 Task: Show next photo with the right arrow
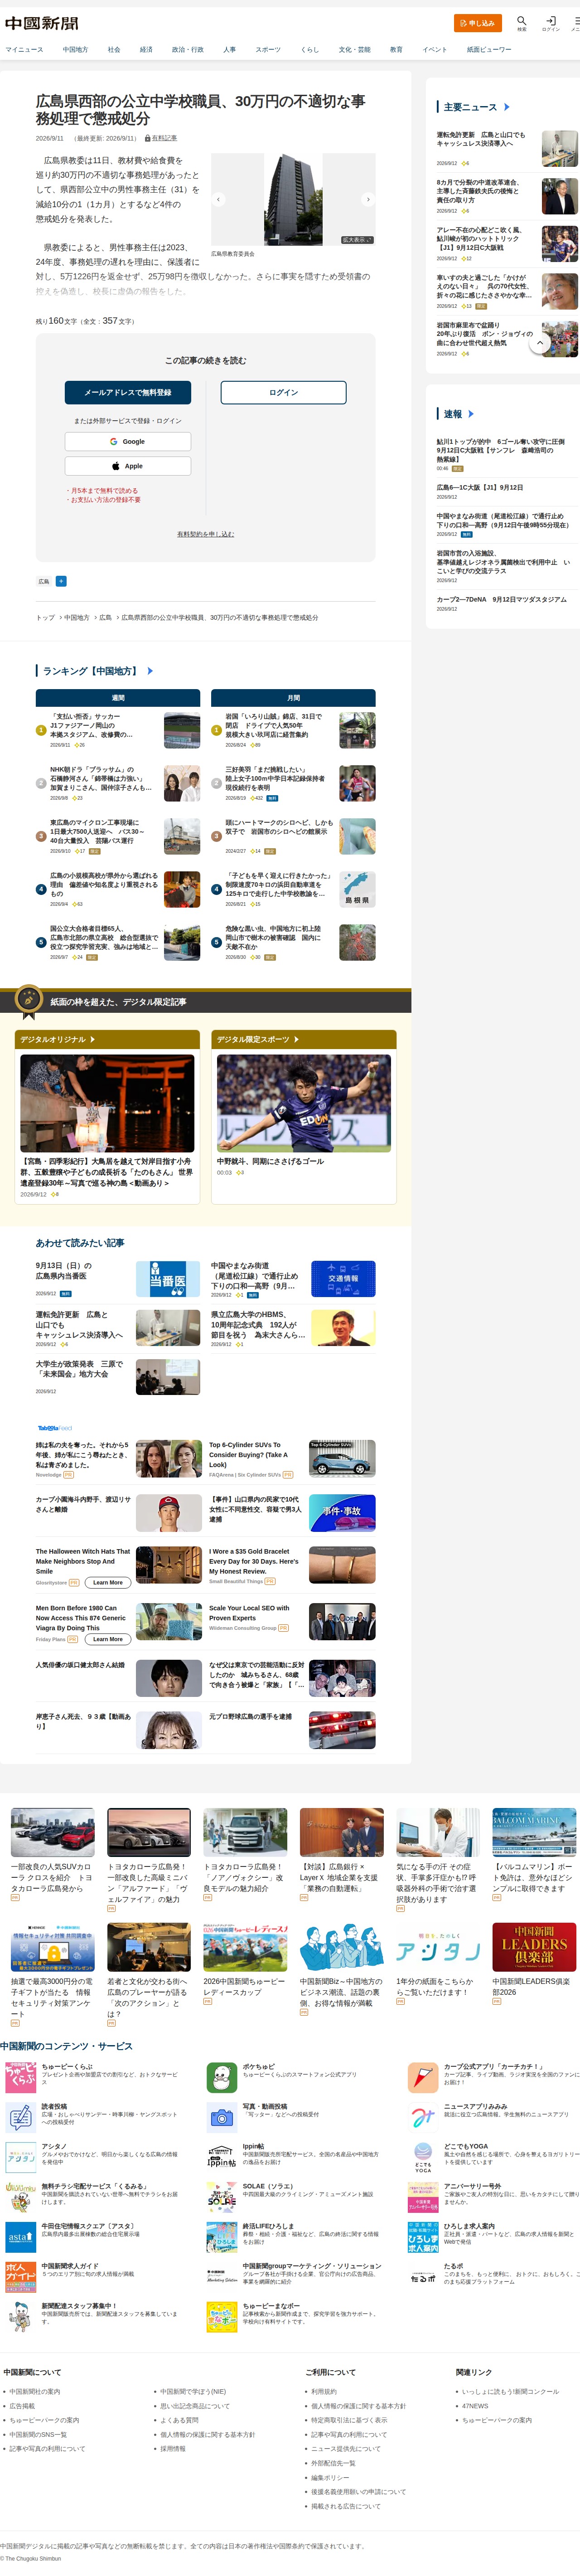tap(367, 199)
